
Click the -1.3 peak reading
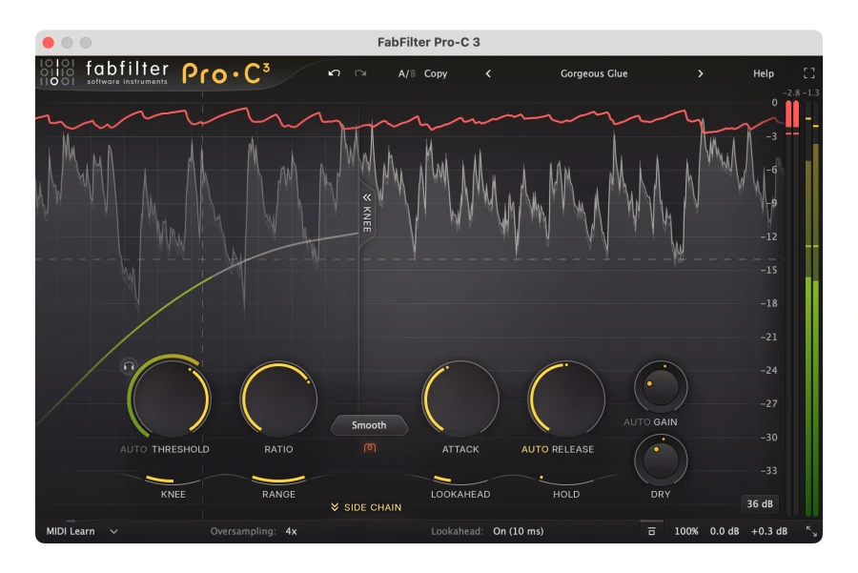pos(811,92)
